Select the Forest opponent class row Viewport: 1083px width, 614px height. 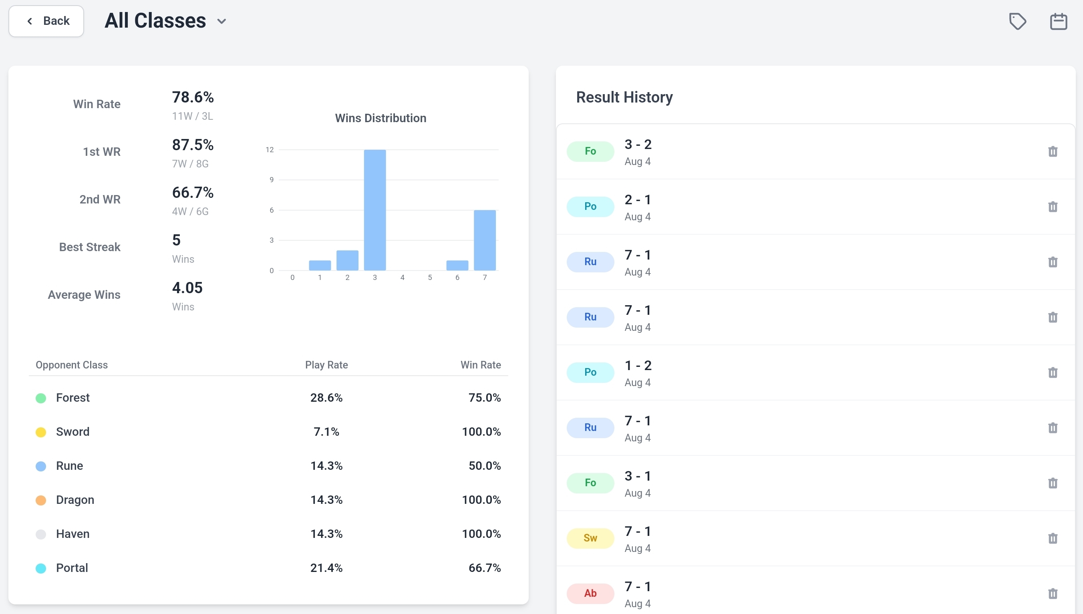[268, 398]
